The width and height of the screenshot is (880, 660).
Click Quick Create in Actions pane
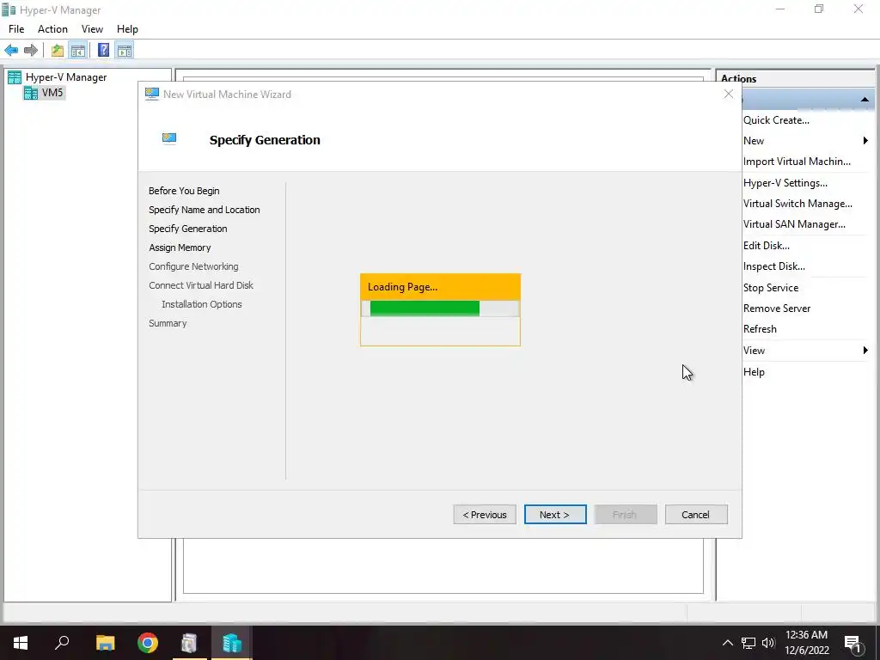pyautogui.click(x=776, y=120)
